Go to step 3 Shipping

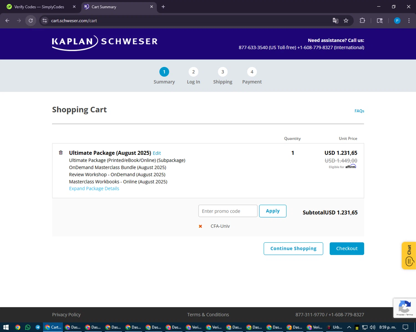(x=223, y=76)
